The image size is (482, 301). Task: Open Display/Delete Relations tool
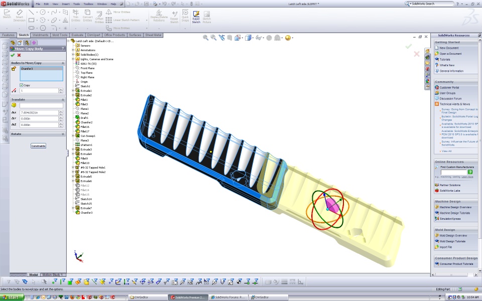(x=159, y=16)
